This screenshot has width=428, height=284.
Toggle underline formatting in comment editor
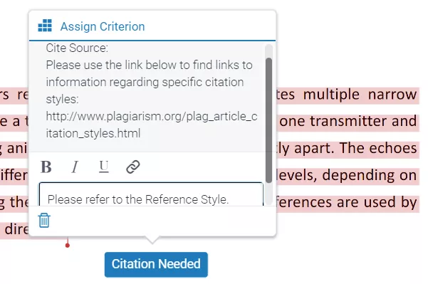coord(104,167)
